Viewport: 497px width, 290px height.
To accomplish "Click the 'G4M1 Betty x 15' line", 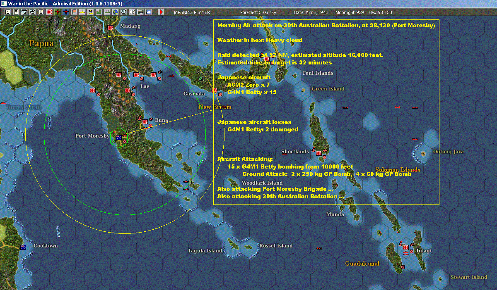I will (252, 92).
